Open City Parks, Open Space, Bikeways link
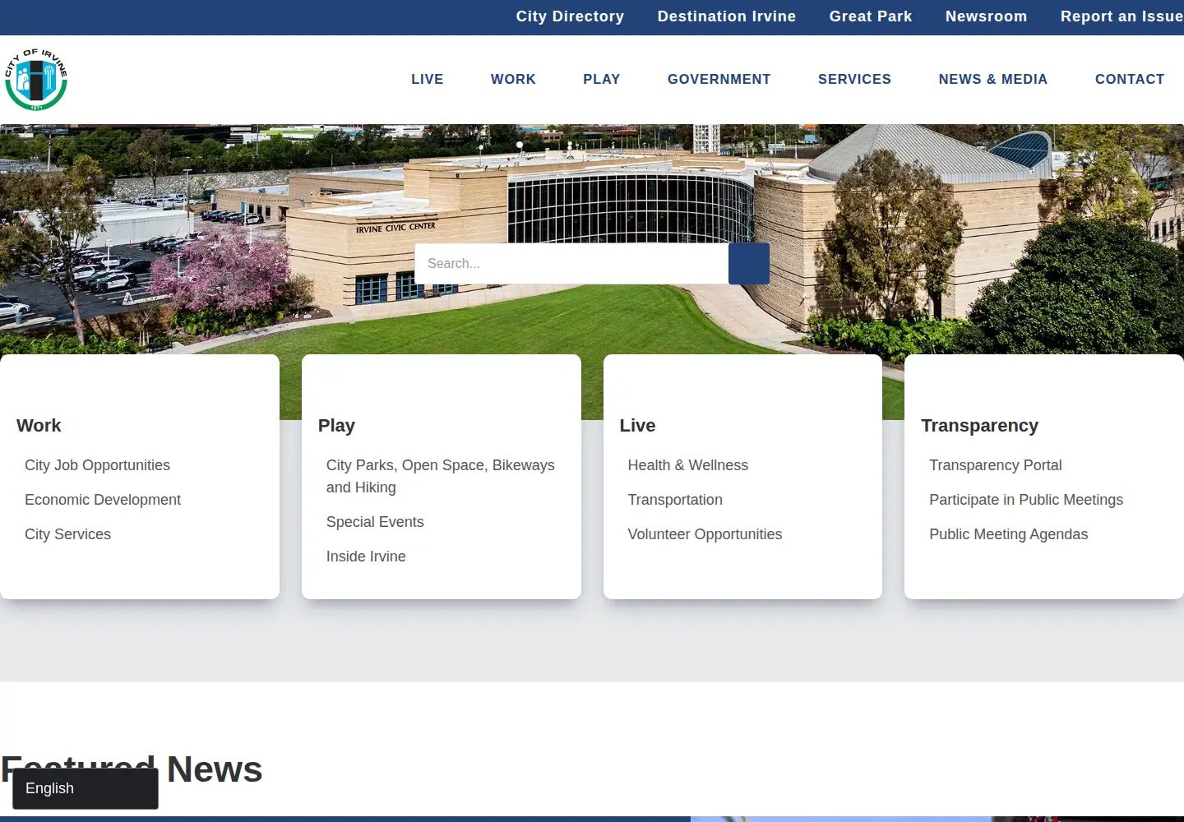The width and height of the screenshot is (1184, 822). click(441, 476)
